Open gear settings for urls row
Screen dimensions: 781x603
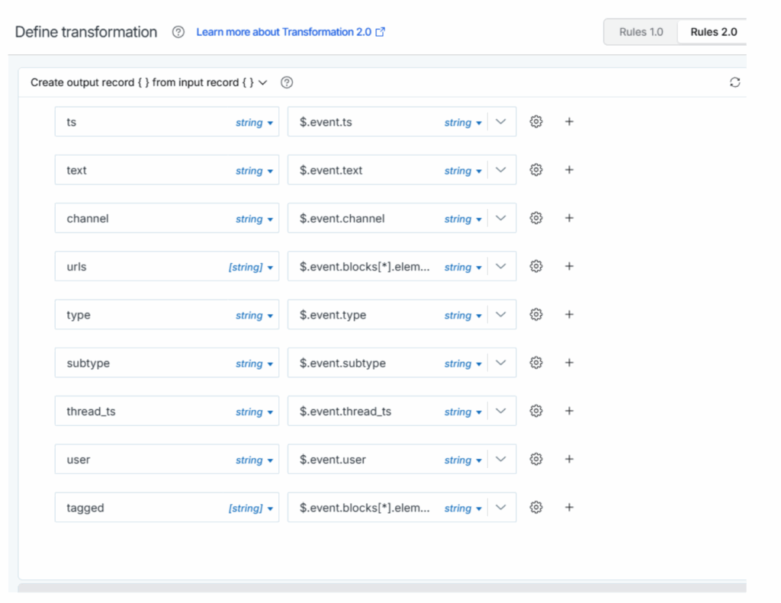(536, 267)
